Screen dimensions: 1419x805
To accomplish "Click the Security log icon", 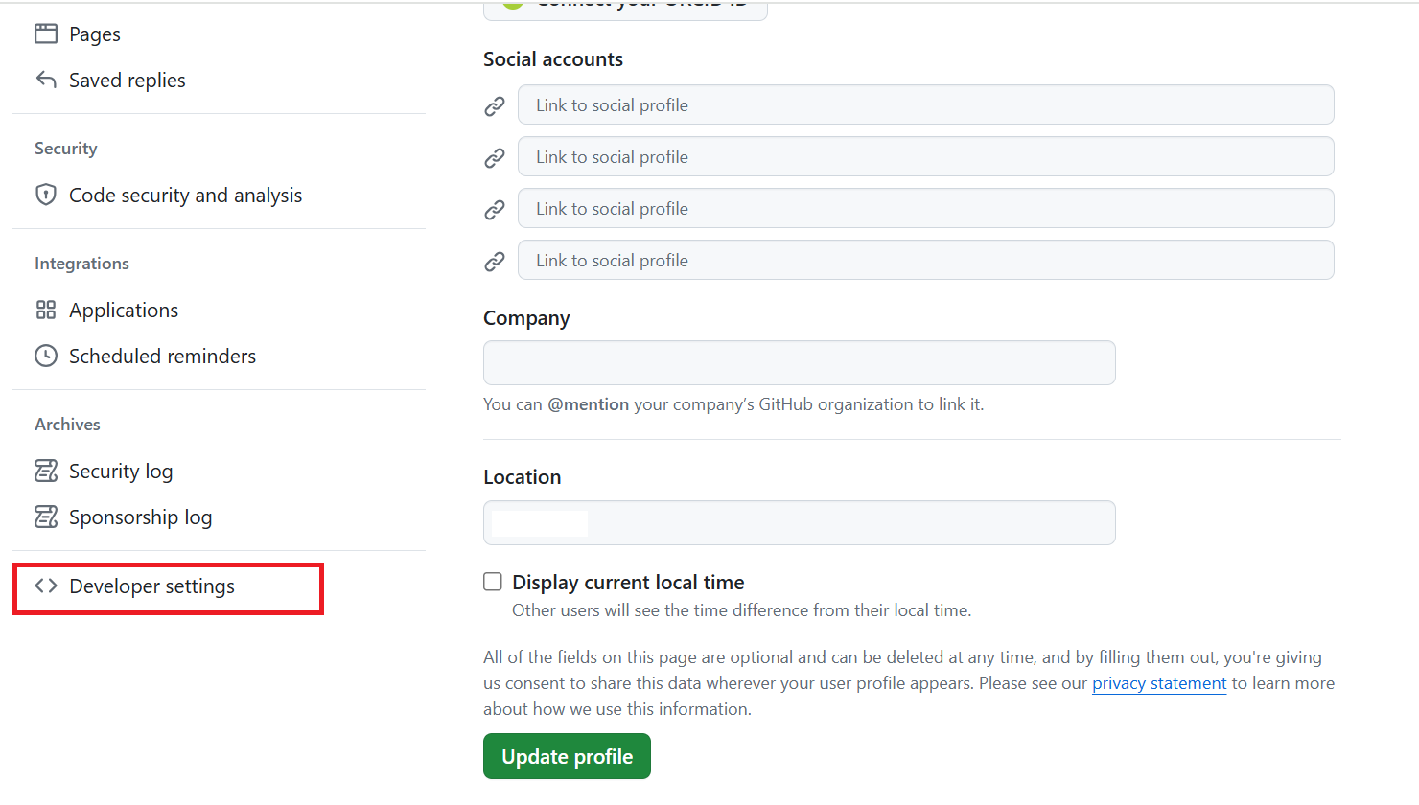I will (x=46, y=471).
